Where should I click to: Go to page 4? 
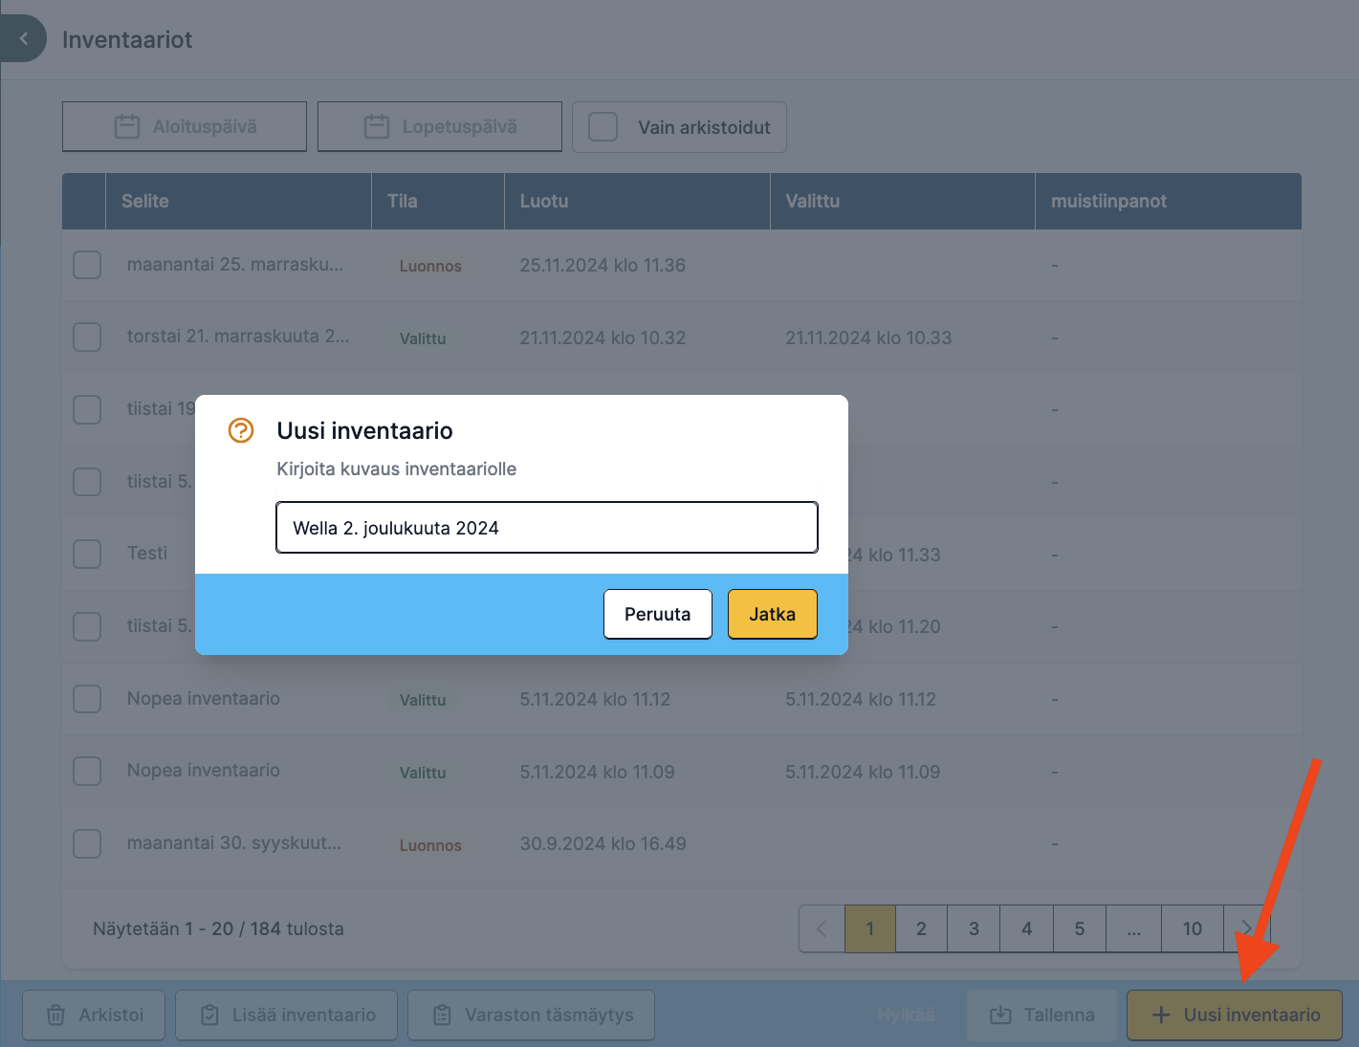tap(1027, 928)
